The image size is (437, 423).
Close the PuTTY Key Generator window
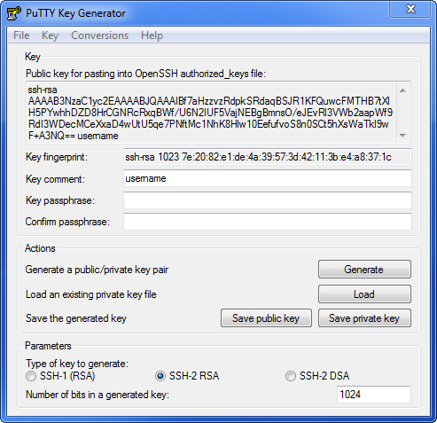tap(410, 9)
